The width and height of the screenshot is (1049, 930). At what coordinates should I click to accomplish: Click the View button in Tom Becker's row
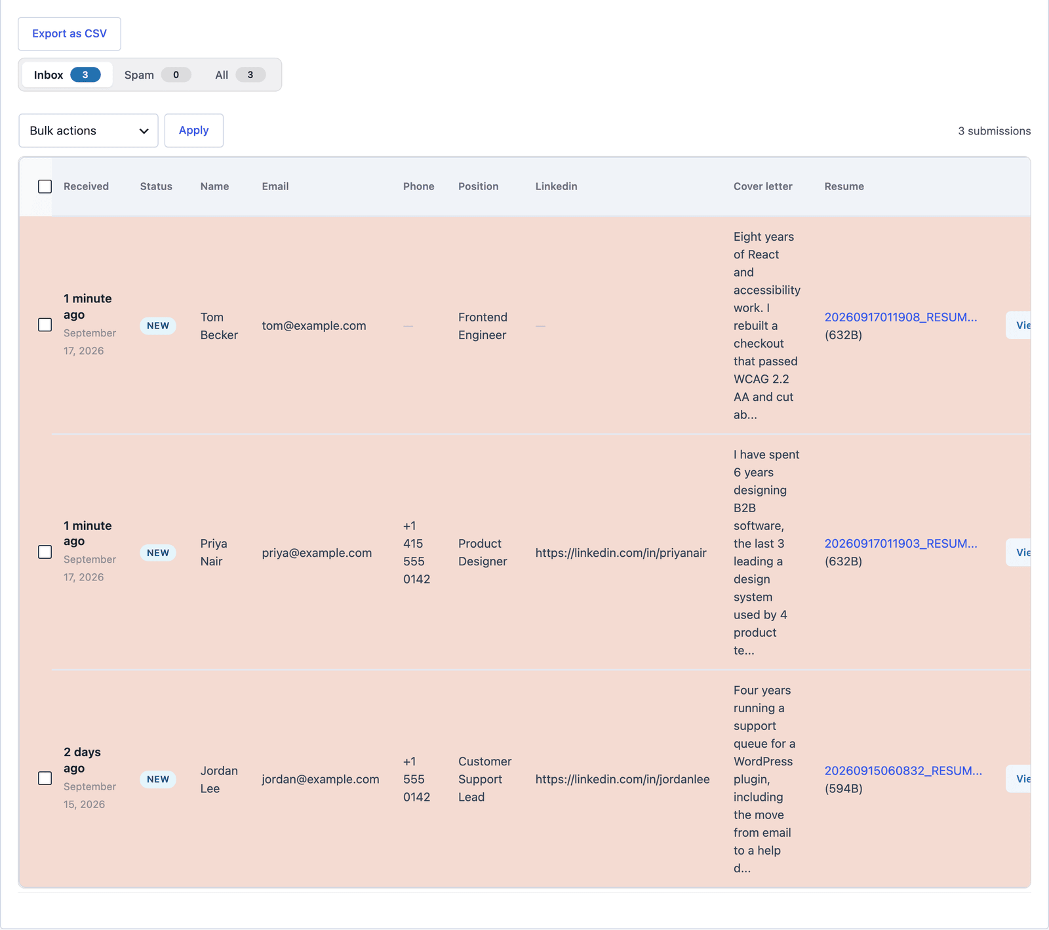click(1019, 325)
